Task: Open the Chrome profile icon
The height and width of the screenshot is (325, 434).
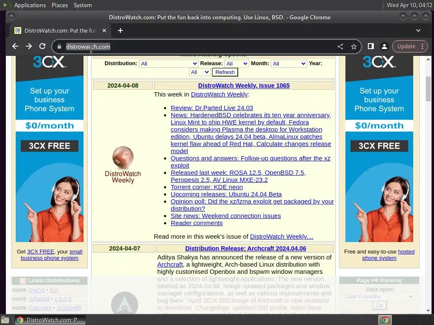Action: pos(384,47)
